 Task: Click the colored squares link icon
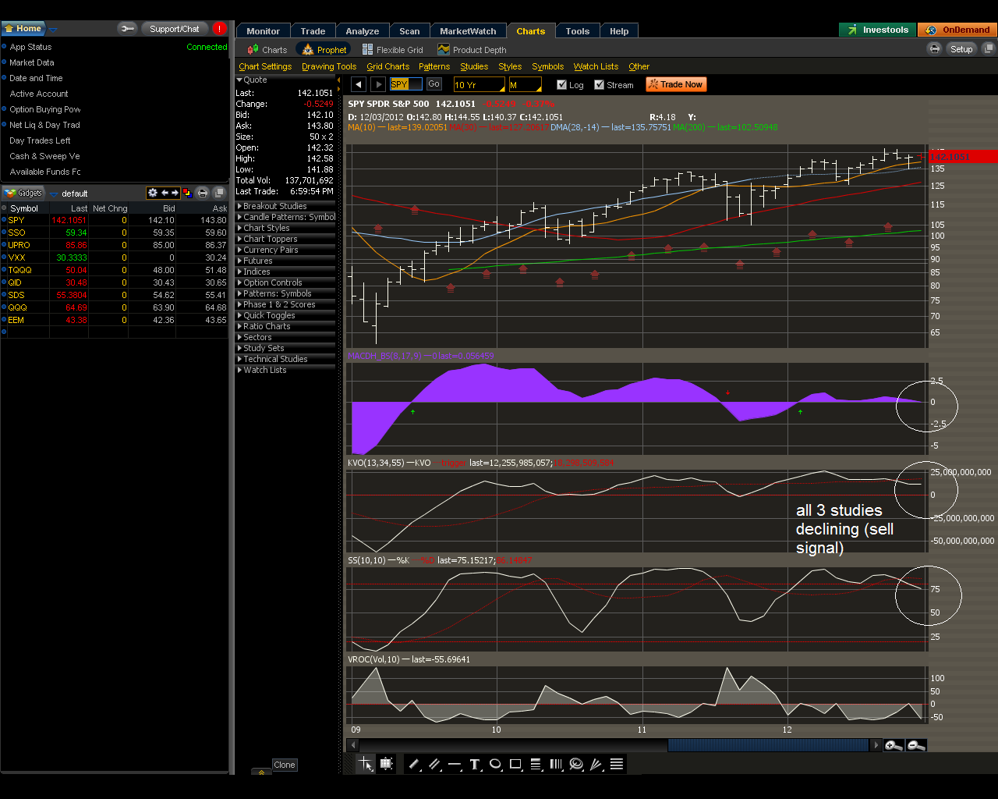coord(187,193)
